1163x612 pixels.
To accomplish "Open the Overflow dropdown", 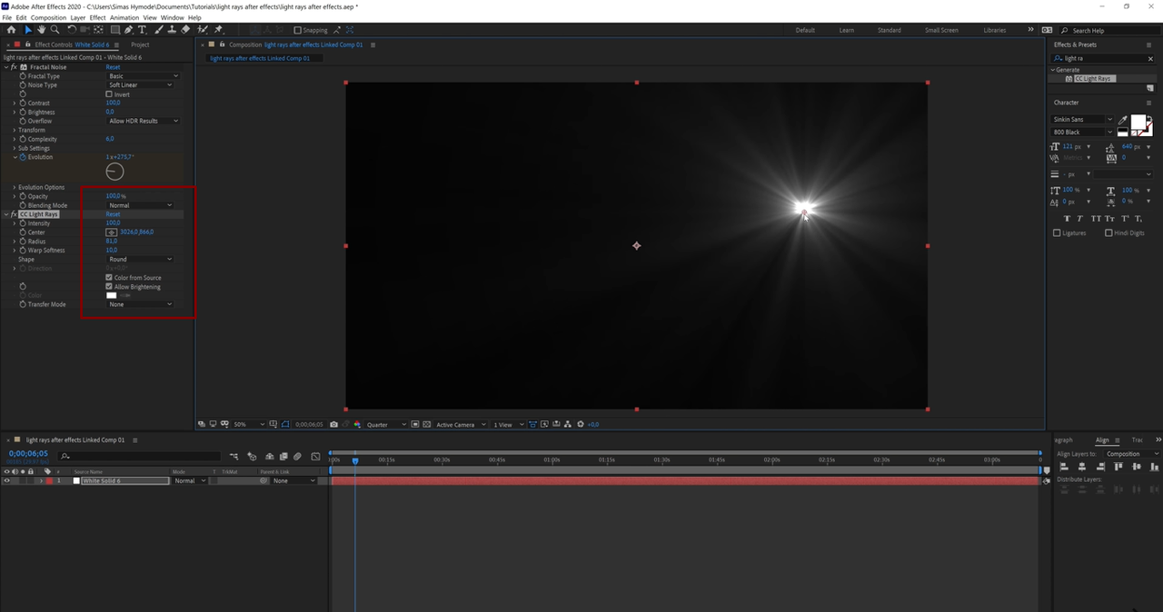I will 143,121.
